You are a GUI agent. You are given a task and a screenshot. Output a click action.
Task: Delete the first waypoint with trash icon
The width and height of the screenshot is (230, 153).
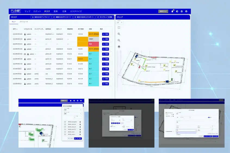click(80, 122)
